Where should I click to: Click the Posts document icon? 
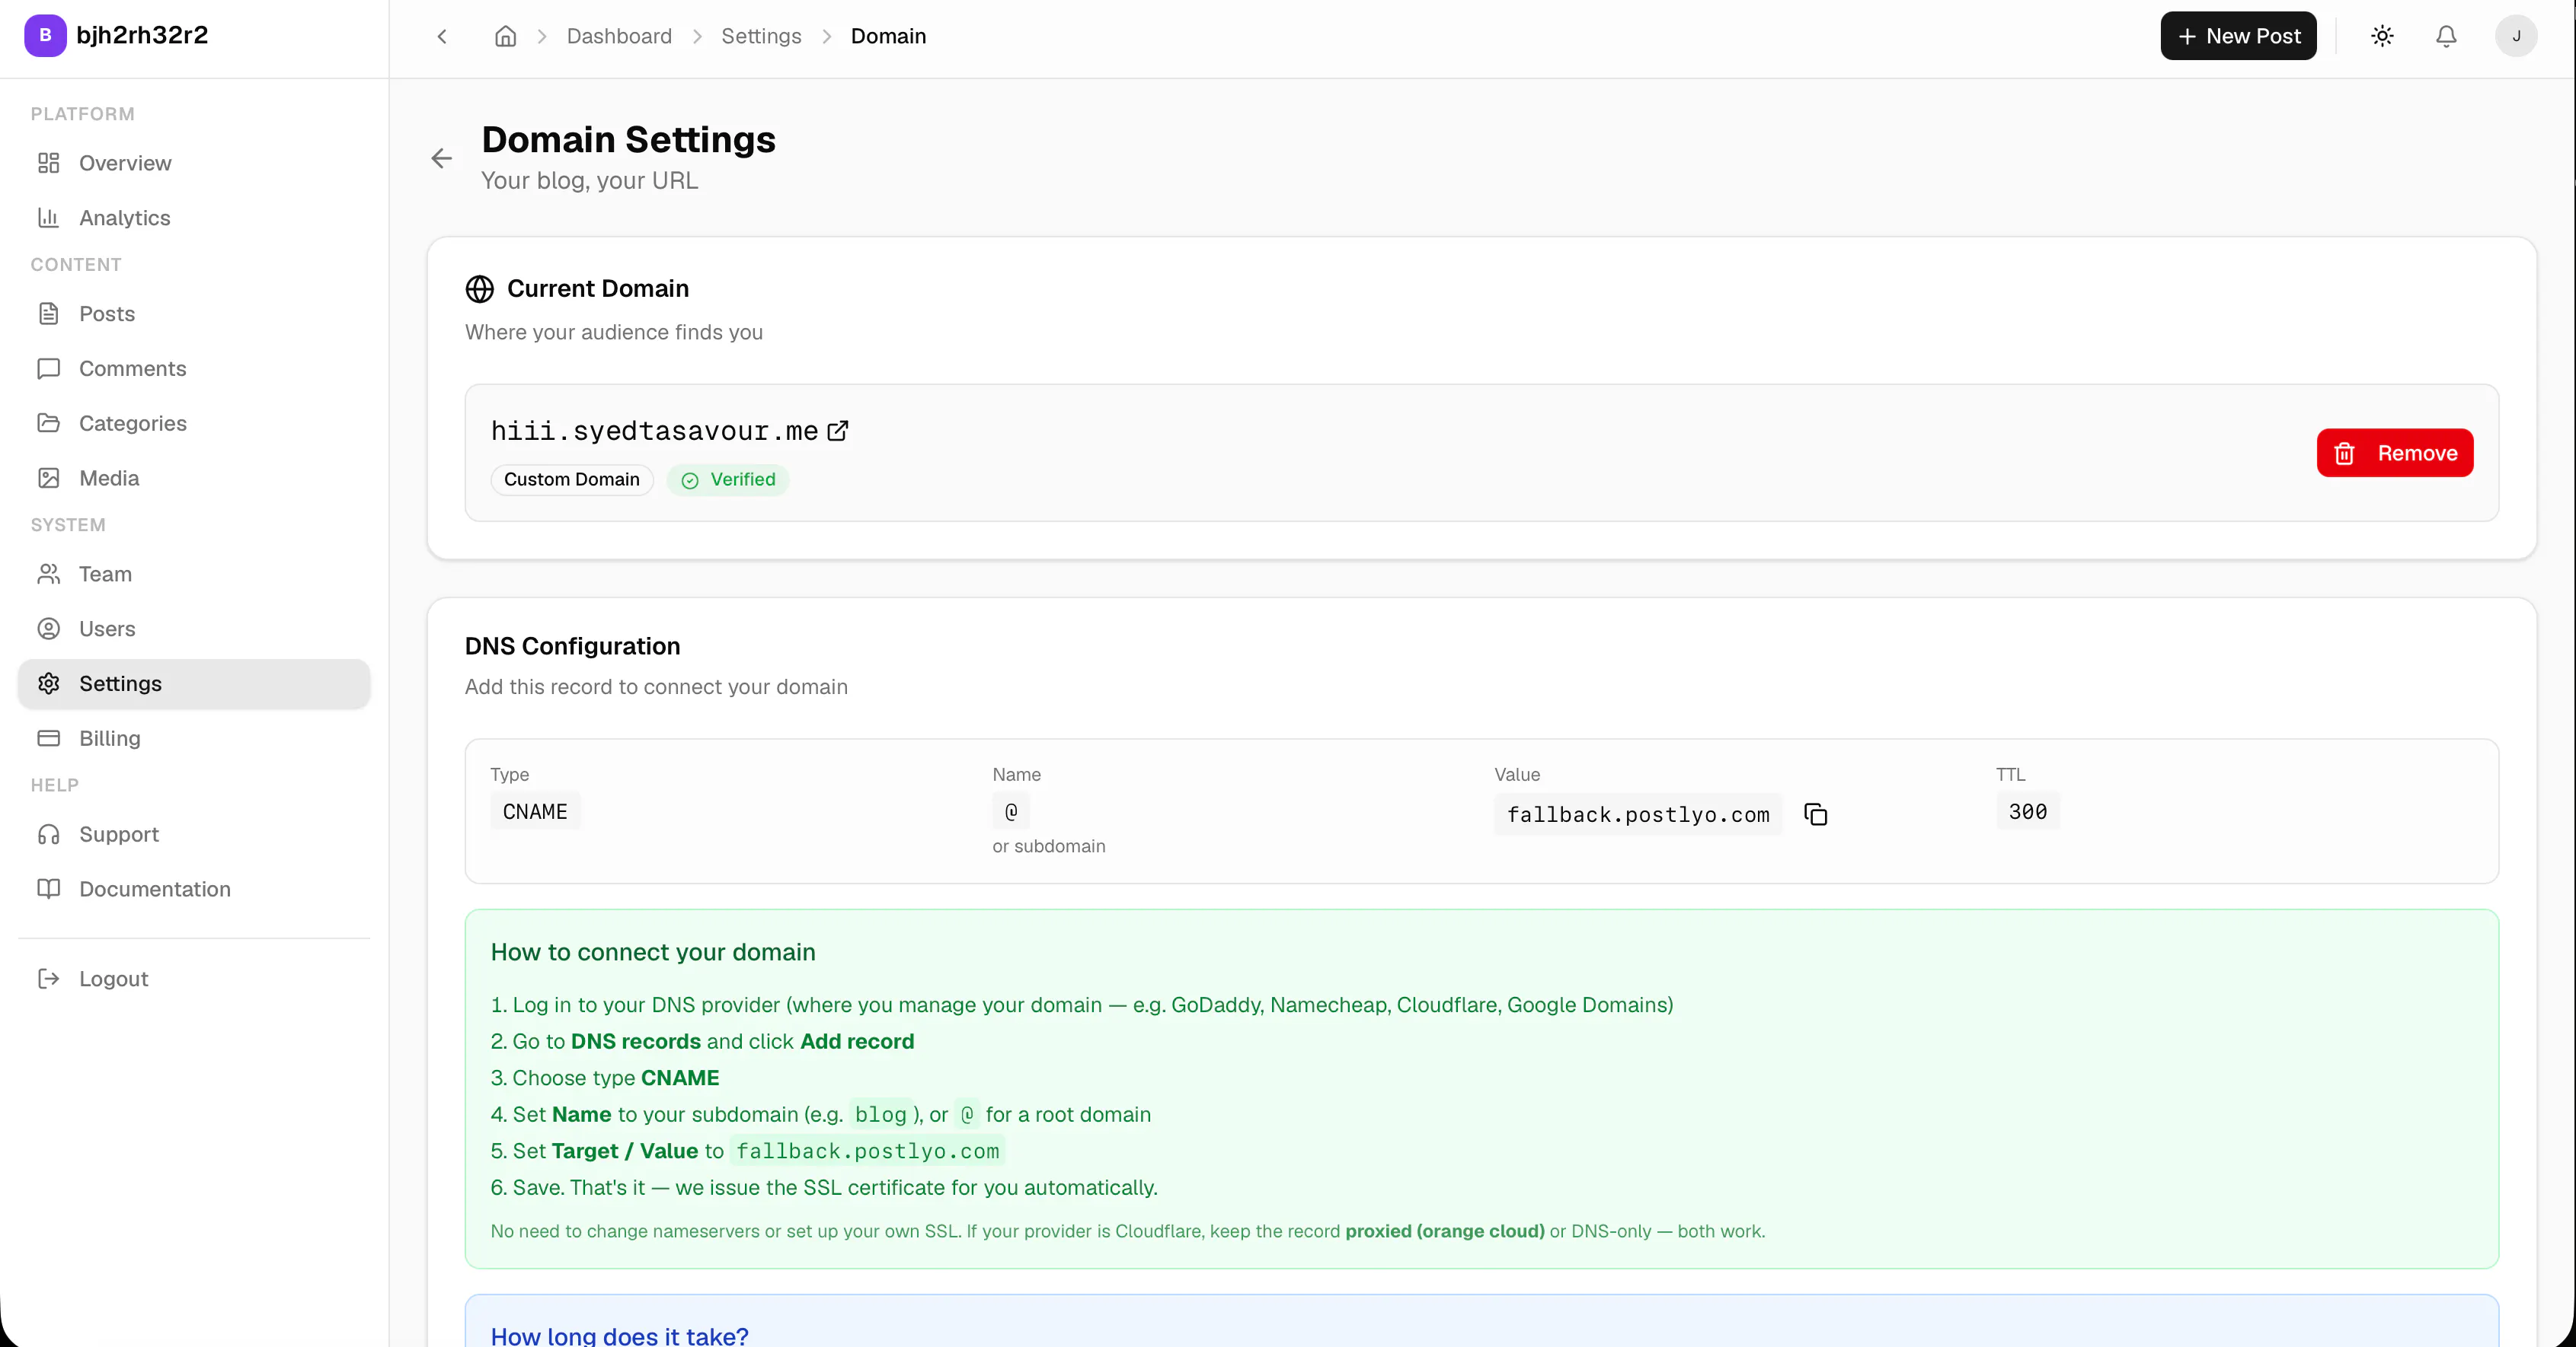[x=49, y=314]
